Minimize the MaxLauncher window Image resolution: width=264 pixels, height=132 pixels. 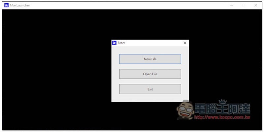point(232,5)
